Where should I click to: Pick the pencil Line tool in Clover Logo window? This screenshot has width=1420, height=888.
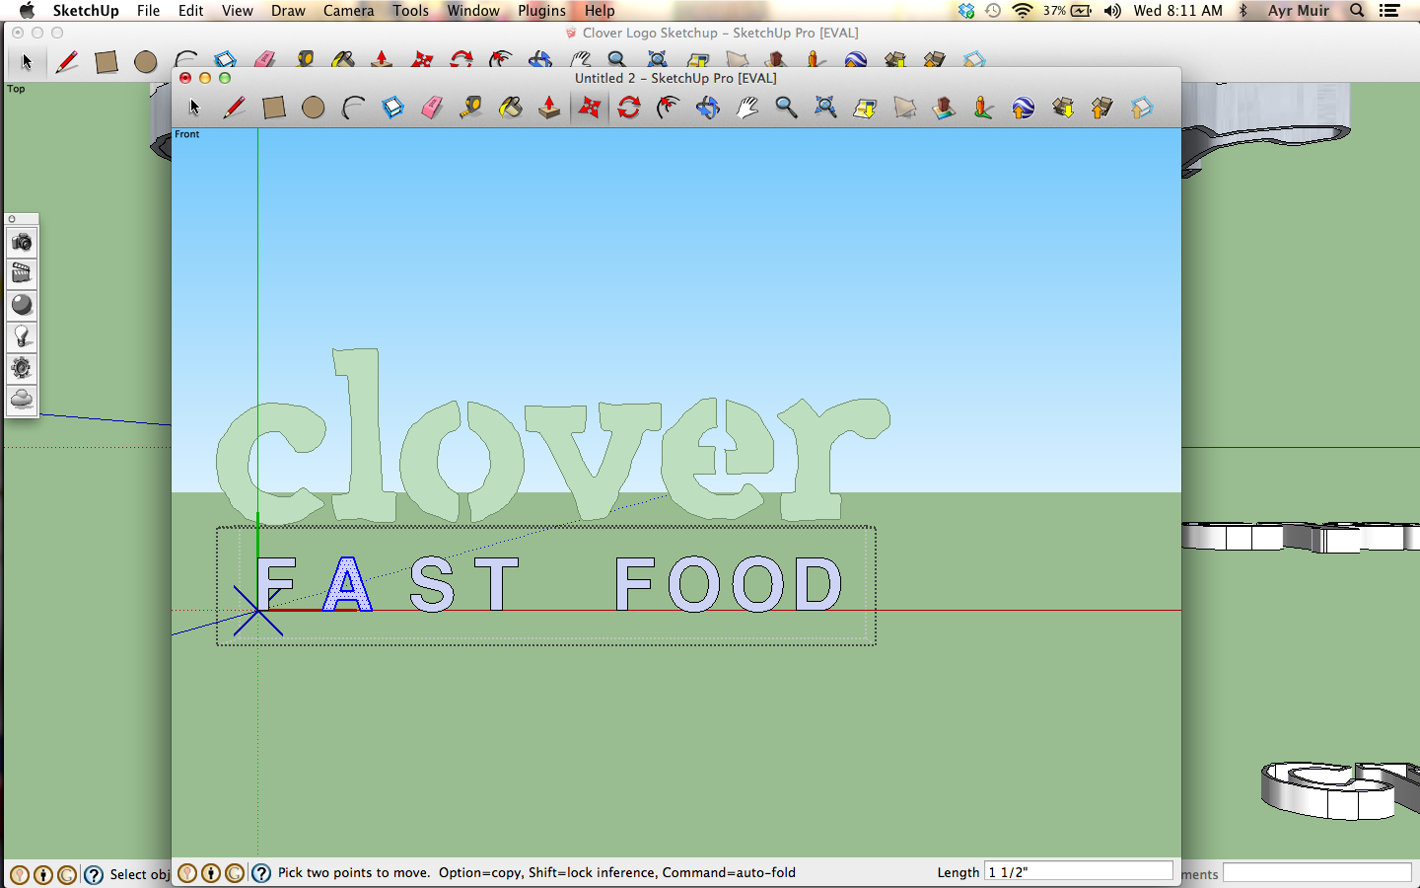(67, 62)
